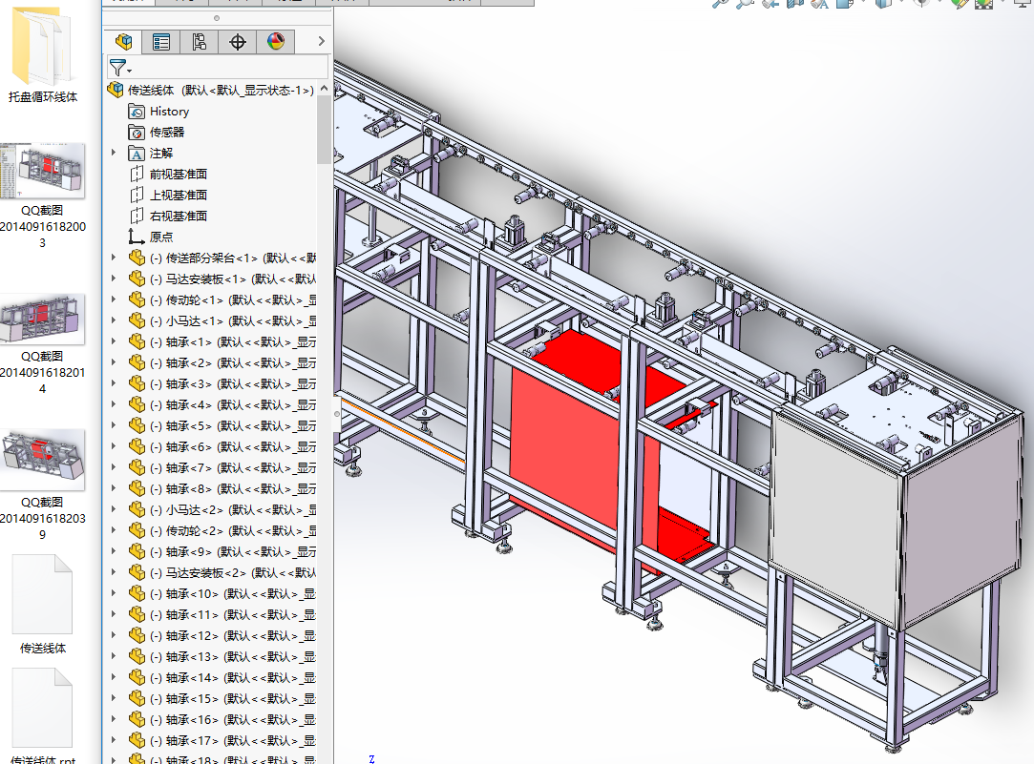Screen dimensions: 1034x764
Task: Switch to the PropertyManager tab
Action: [x=161, y=42]
